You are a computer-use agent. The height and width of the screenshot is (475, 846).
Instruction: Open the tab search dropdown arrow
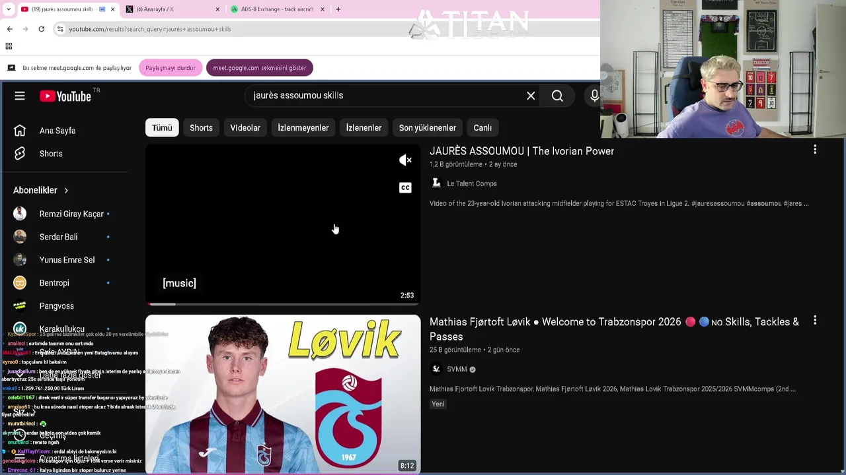pos(8,9)
